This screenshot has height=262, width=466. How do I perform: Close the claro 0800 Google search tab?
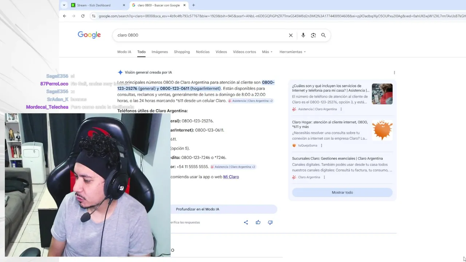point(185,5)
